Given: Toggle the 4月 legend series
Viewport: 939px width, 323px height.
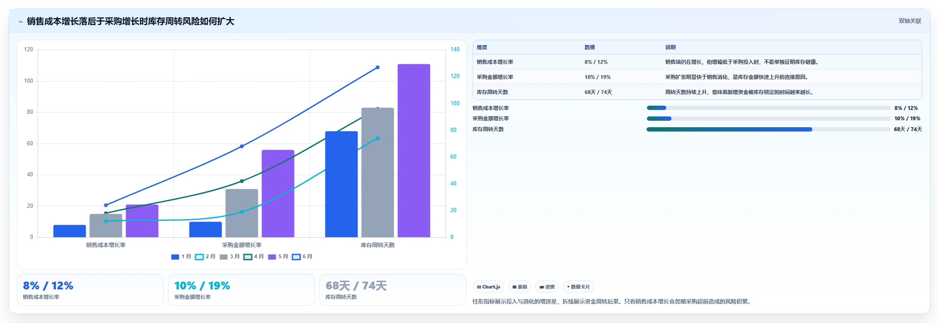Looking at the screenshot, I should pos(254,257).
